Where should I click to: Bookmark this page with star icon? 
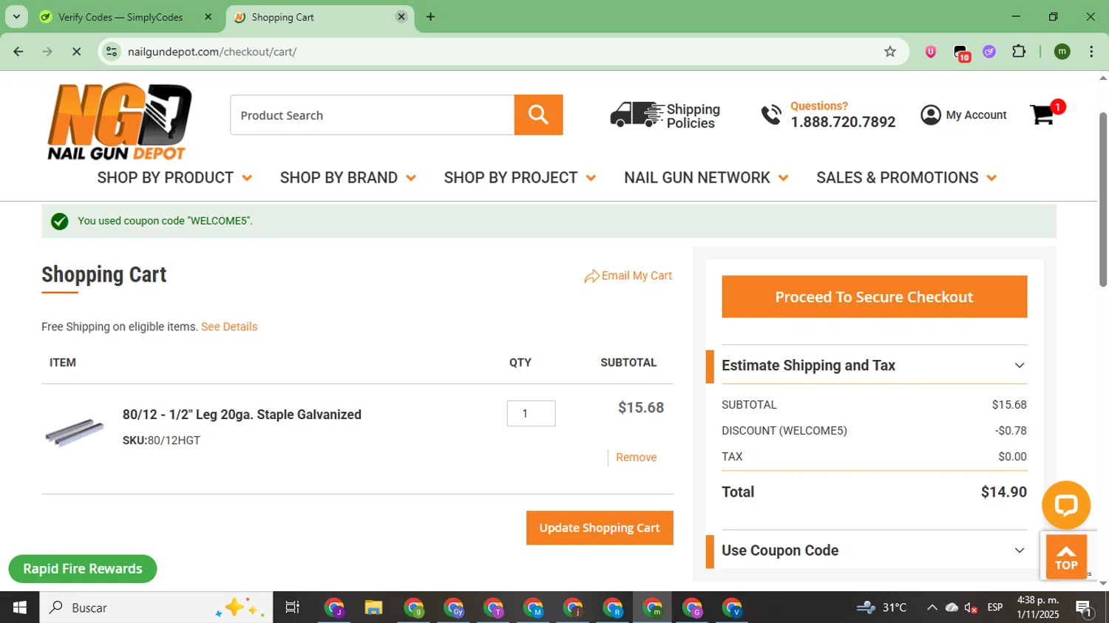[890, 52]
